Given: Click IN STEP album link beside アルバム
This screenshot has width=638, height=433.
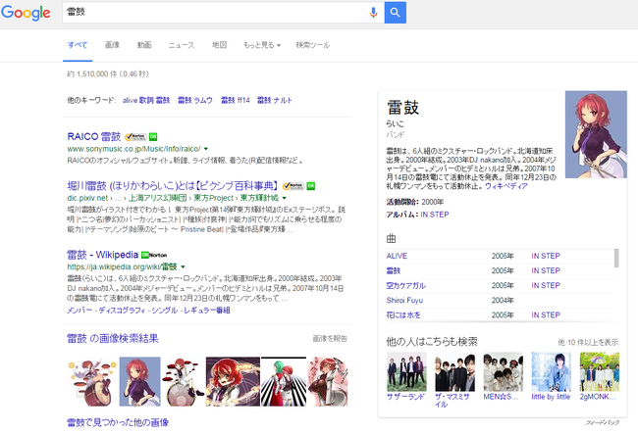Looking at the screenshot, I should pyautogui.click(x=435, y=215).
